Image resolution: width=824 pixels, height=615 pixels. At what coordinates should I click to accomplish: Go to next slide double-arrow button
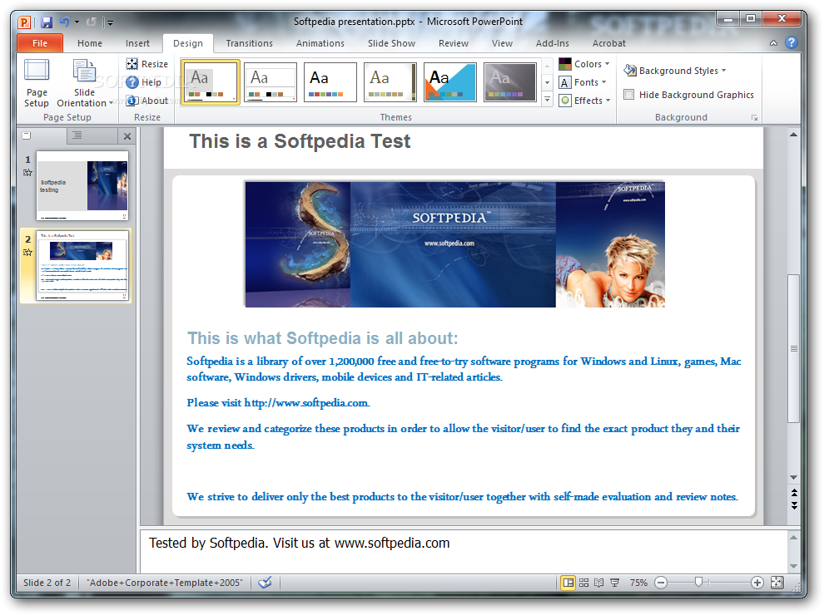coord(794,505)
